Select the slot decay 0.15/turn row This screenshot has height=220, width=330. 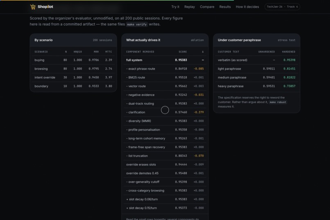[165, 208]
